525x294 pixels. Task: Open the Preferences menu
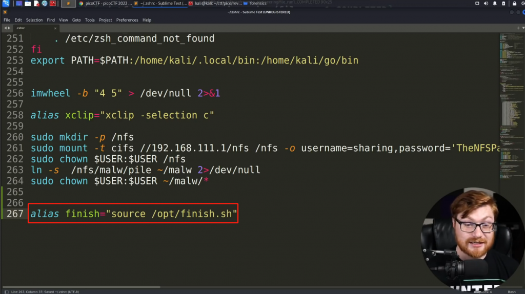tap(127, 20)
